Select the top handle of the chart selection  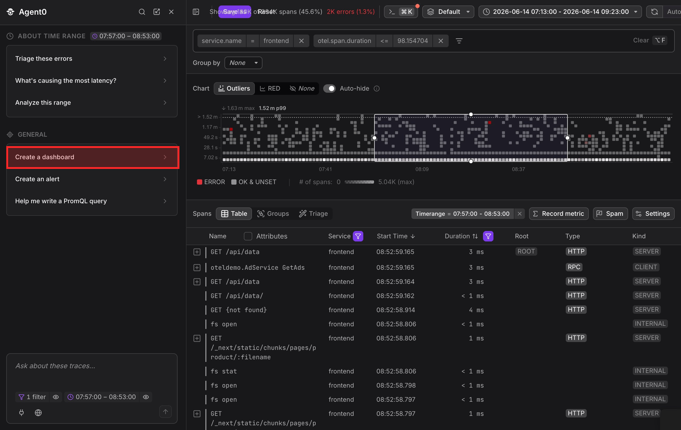pos(471,114)
